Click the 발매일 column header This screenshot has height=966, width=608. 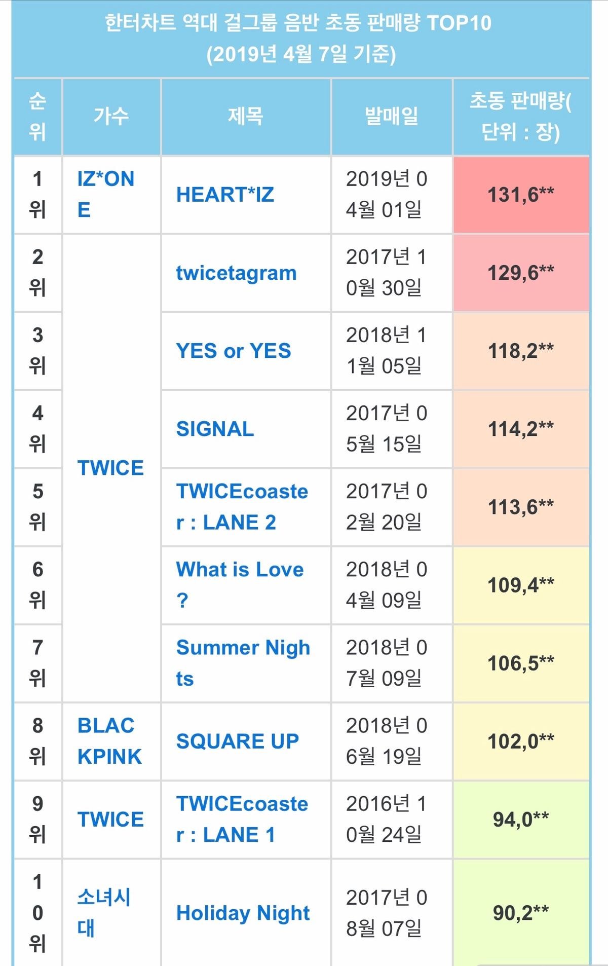391,117
